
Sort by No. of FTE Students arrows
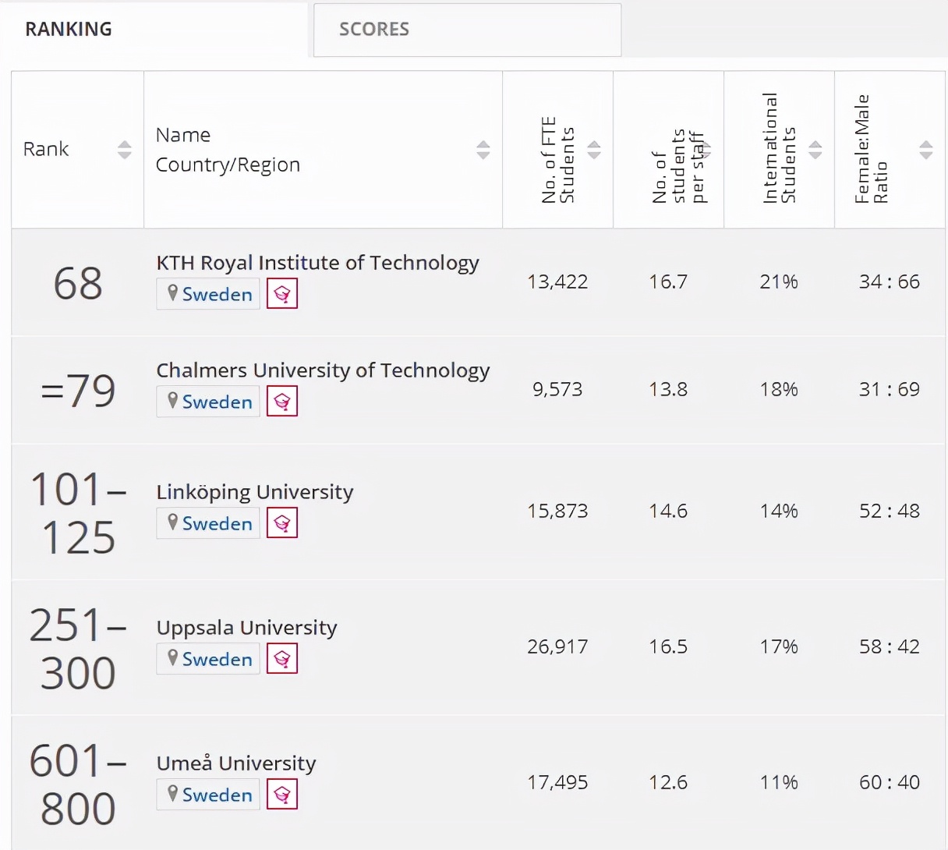[x=594, y=150]
